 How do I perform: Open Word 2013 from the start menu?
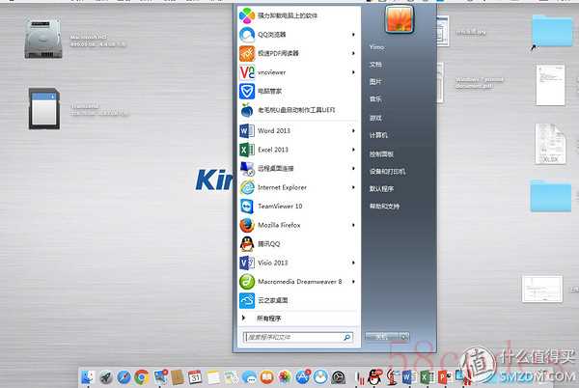273,130
